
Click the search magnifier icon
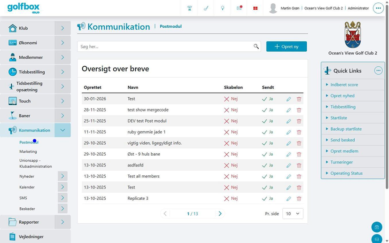tap(256, 47)
